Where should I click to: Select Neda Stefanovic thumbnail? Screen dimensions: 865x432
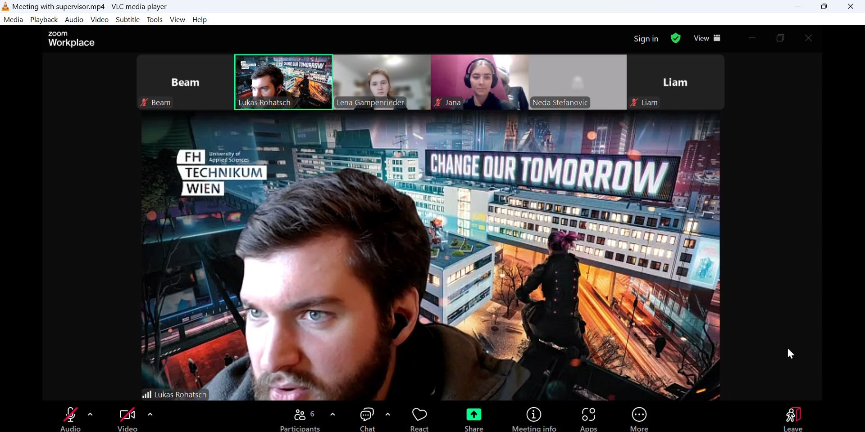pyautogui.click(x=578, y=82)
